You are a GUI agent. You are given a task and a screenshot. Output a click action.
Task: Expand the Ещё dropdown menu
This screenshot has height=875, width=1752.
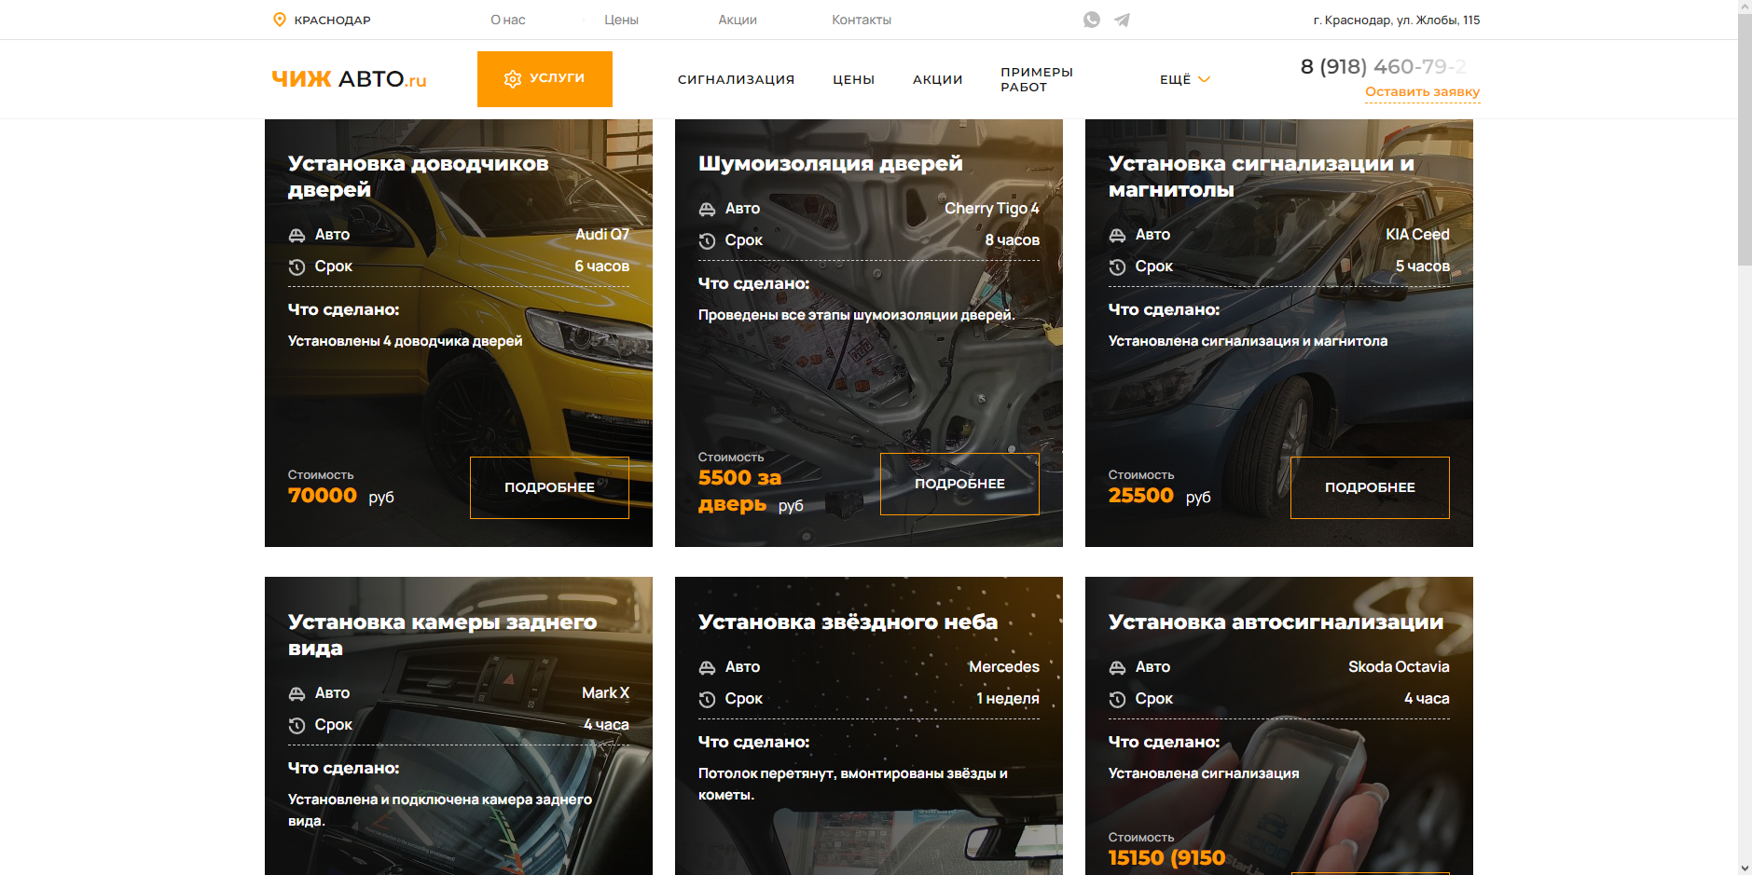[x=1184, y=79]
